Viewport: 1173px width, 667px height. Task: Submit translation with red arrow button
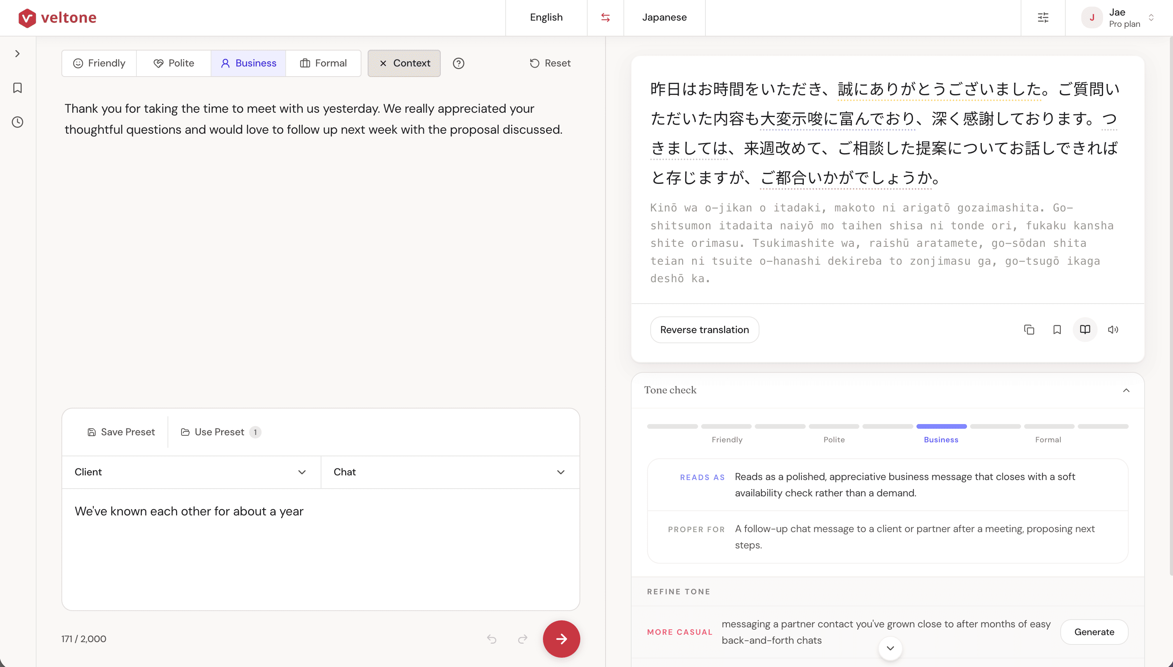[x=561, y=639]
